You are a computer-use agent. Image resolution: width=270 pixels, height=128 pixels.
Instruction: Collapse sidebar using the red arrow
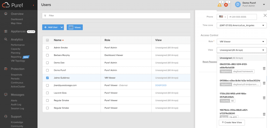[33, 5]
